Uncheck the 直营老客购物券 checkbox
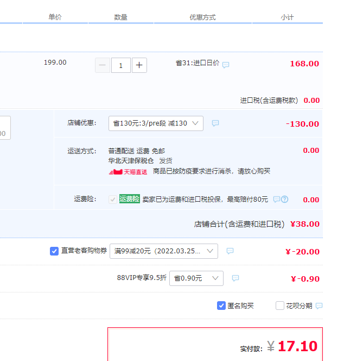The width and height of the screenshot is (363, 361). (54, 251)
